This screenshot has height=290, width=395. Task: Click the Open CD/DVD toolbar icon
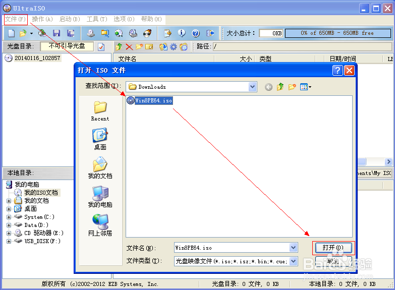point(42,33)
